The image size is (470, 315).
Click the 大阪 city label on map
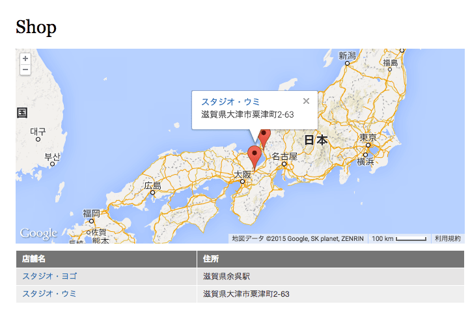point(242,175)
